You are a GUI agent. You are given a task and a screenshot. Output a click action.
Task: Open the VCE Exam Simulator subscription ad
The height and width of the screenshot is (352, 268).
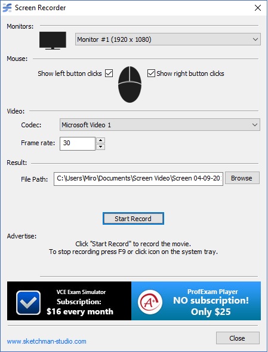(69, 301)
